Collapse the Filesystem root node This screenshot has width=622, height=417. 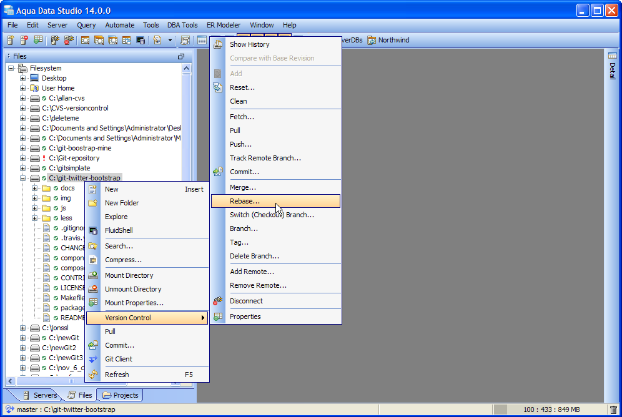pos(11,68)
